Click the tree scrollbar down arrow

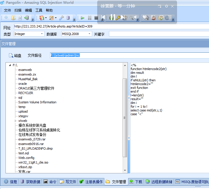click(x=125, y=170)
